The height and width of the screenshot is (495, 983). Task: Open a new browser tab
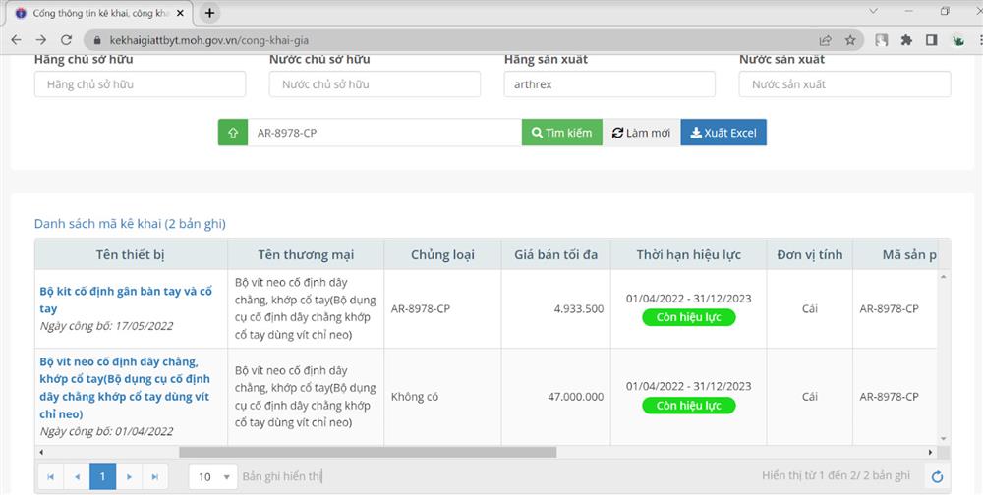pos(209,13)
